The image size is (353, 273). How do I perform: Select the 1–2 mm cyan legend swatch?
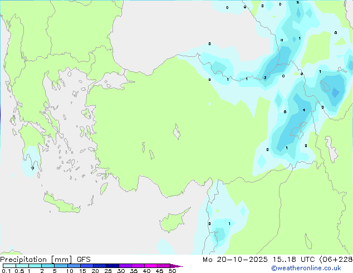click(35, 266)
